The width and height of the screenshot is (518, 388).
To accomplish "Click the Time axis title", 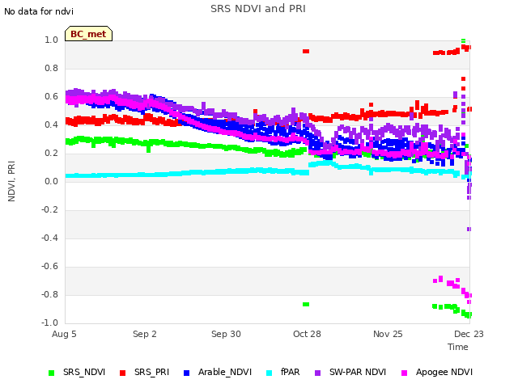I will 458,347.
